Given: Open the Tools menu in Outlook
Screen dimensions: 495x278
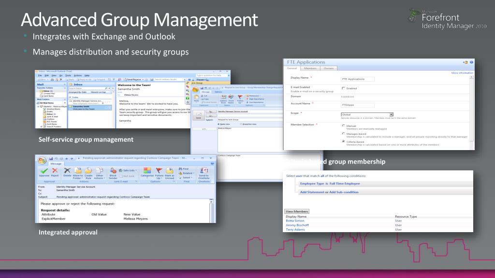Looking at the screenshot, I should pyautogui.click(x=68, y=76).
